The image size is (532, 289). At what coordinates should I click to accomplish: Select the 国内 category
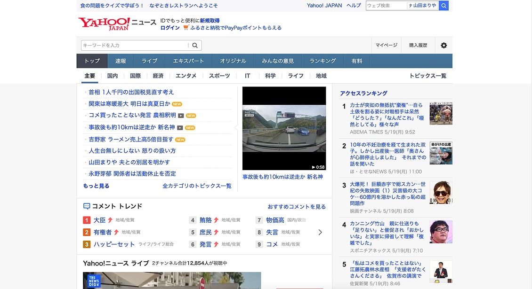pos(113,76)
